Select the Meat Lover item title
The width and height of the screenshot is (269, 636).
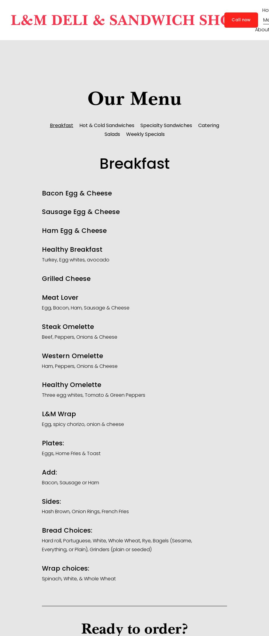tap(60, 298)
